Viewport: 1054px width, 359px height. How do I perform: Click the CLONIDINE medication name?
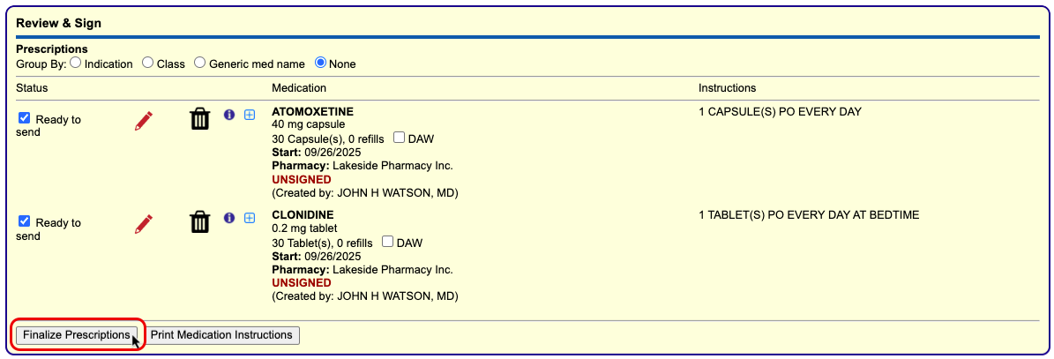pyautogui.click(x=303, y=215)
